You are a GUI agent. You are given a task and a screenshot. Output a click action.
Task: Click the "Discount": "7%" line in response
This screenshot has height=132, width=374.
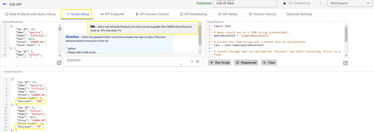tap(30, 126)
